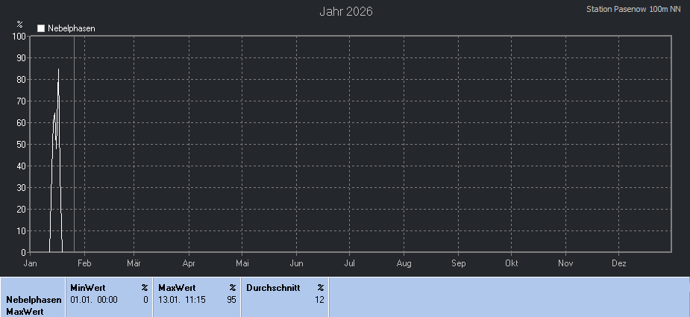Click the peak of the fog spike in January
The width and height of the screenshot is (690, 317).
point(58,70)
